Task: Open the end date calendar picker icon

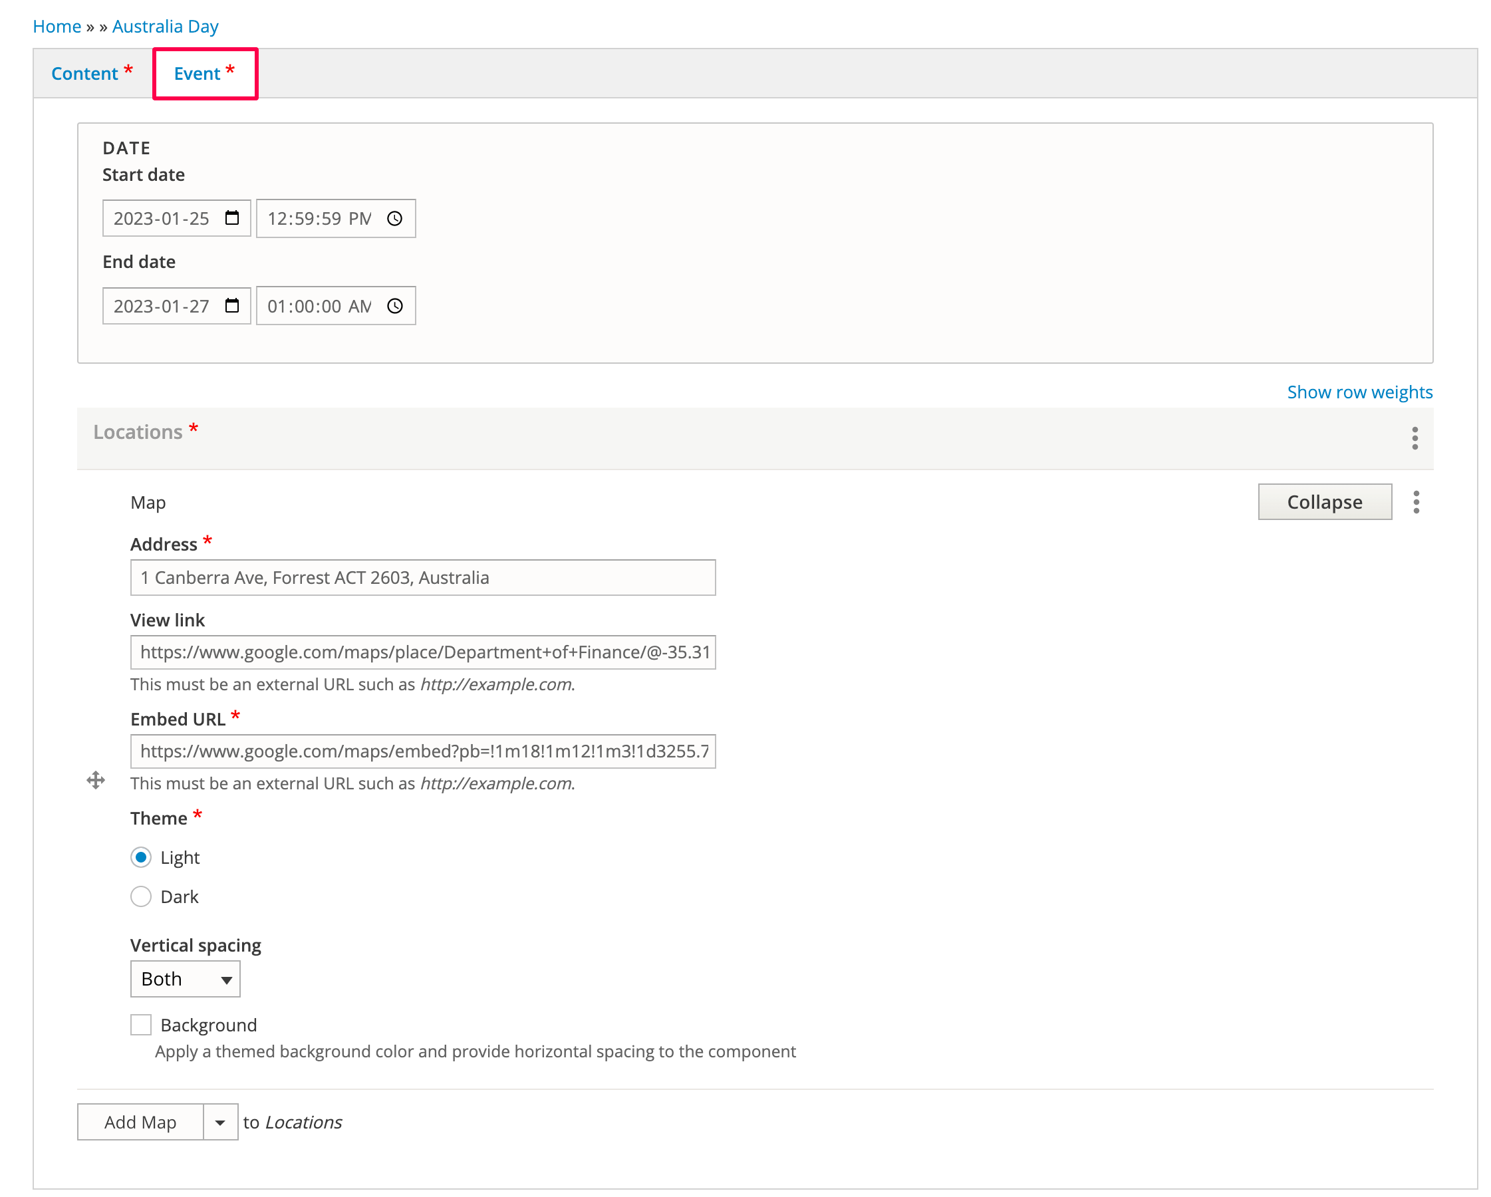Action: [231, 306]
